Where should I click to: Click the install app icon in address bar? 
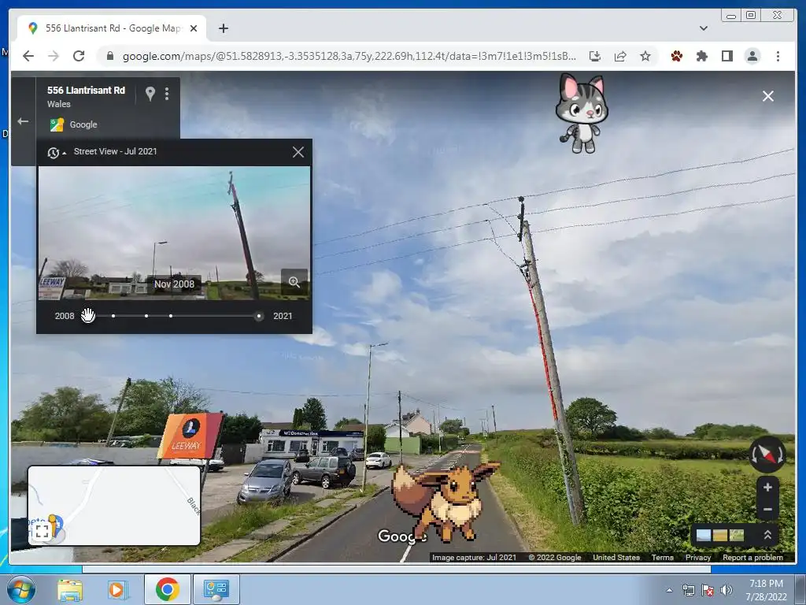pos(595,56)
